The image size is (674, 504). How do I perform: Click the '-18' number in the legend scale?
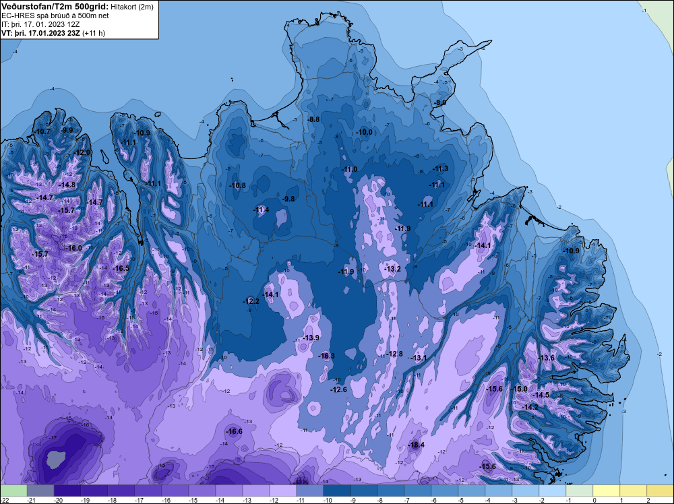[x=112, y=500]
